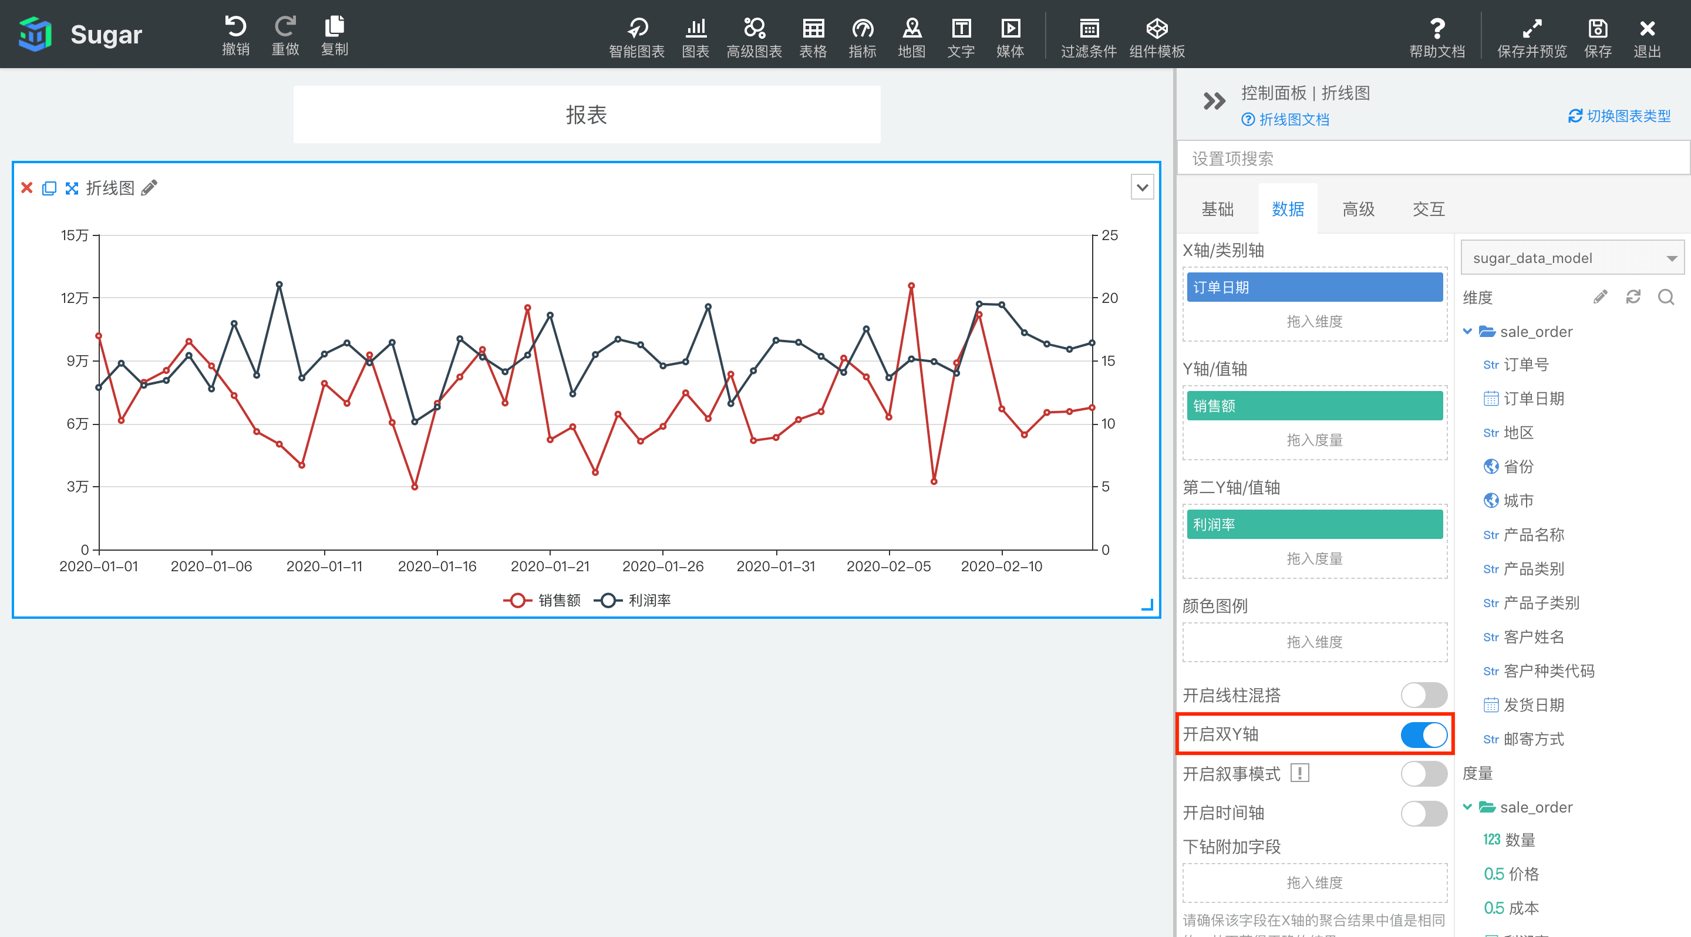Duplicate the line chart component icon

point(49,188)
